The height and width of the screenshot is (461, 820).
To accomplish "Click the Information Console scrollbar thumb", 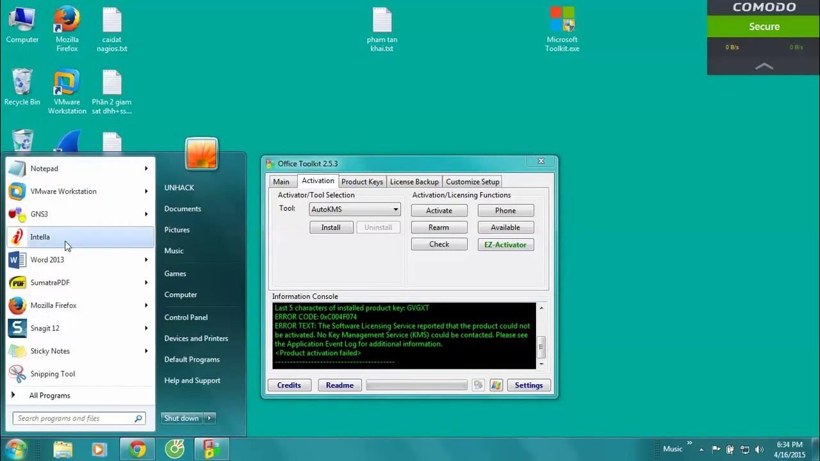I will click(x=541, y=347).
